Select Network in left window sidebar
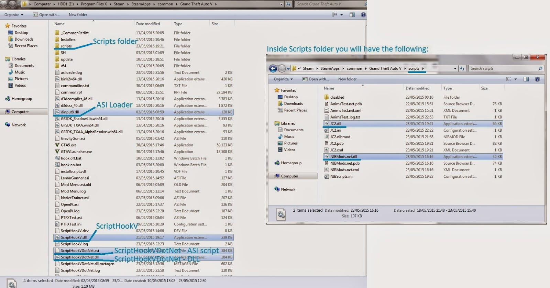Viewport: 550px width, 288px height. click(19, 125)
